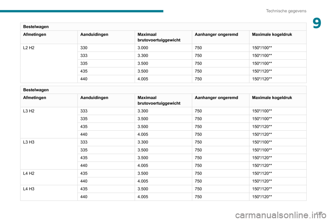Click the "Technische gegevens" page header text

[x=286, y=11]
